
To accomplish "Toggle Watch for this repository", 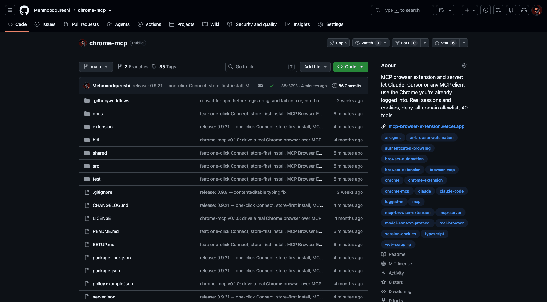I will (x=367, y=43).
